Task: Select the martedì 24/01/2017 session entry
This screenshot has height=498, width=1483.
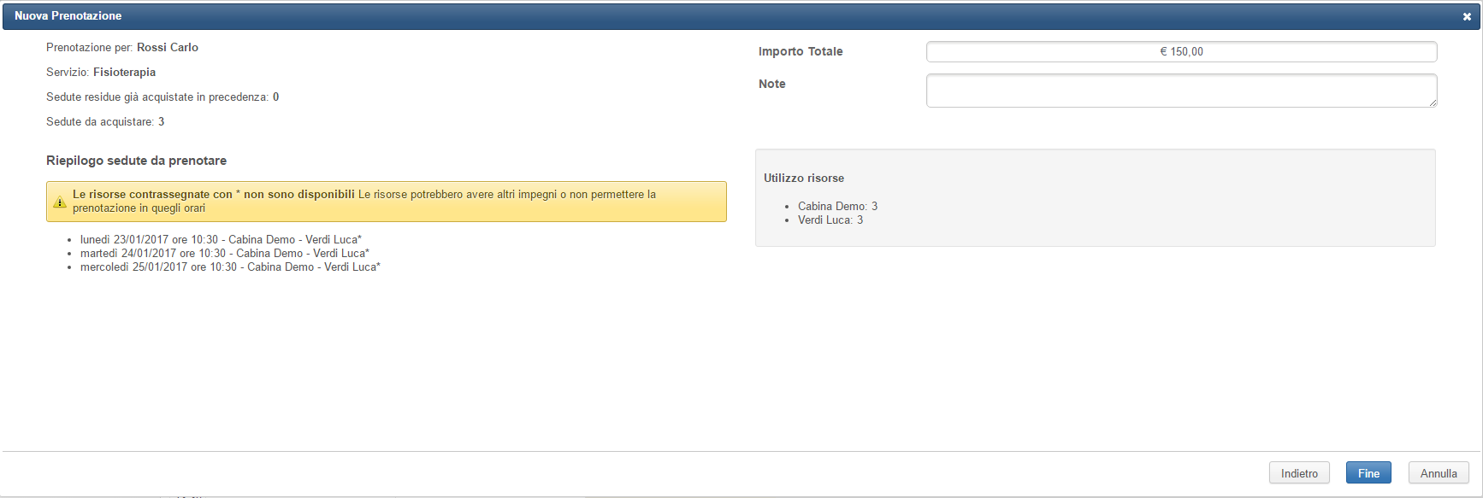Action: [x=225, y=254]
